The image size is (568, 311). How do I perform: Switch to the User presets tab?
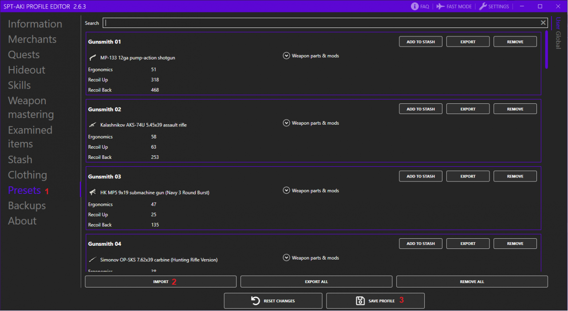(x=558, y=23)
